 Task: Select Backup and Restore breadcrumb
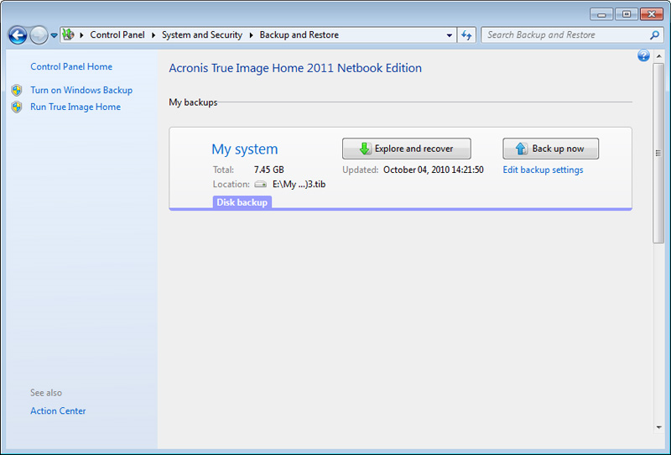[299, 34]
